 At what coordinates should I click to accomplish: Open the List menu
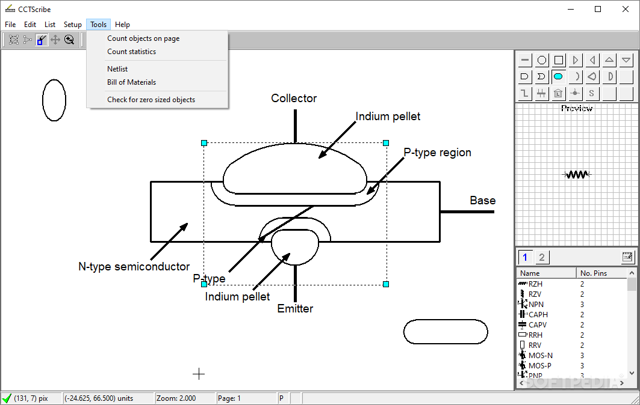pos(50,25)
